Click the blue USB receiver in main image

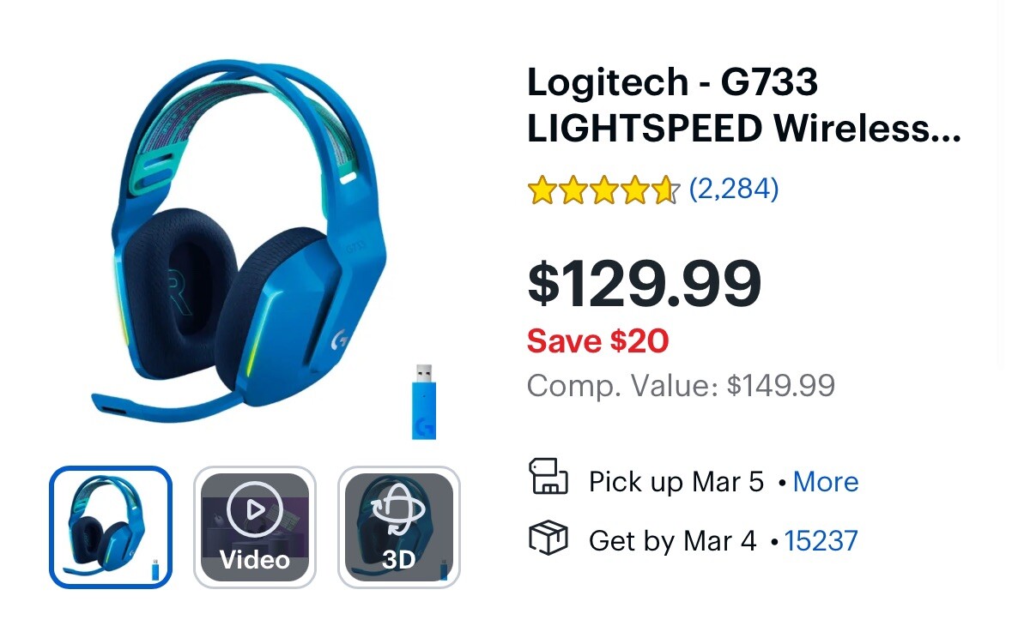coord(422,401)
